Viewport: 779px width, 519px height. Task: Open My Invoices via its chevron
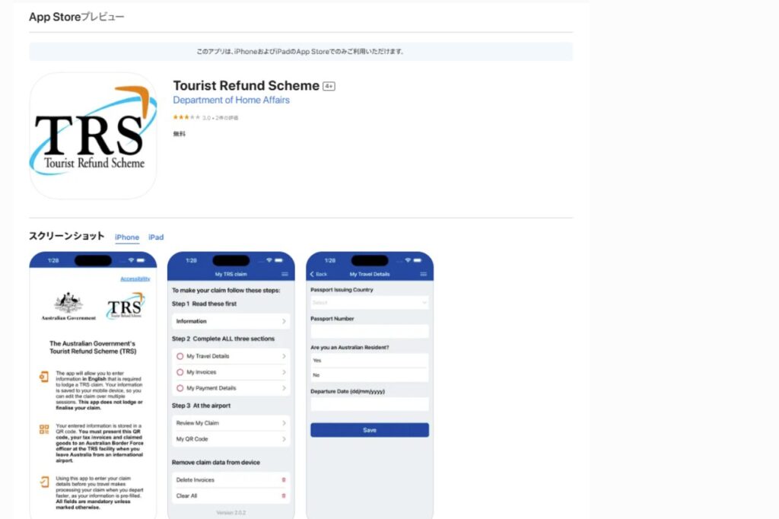[284, 372]
